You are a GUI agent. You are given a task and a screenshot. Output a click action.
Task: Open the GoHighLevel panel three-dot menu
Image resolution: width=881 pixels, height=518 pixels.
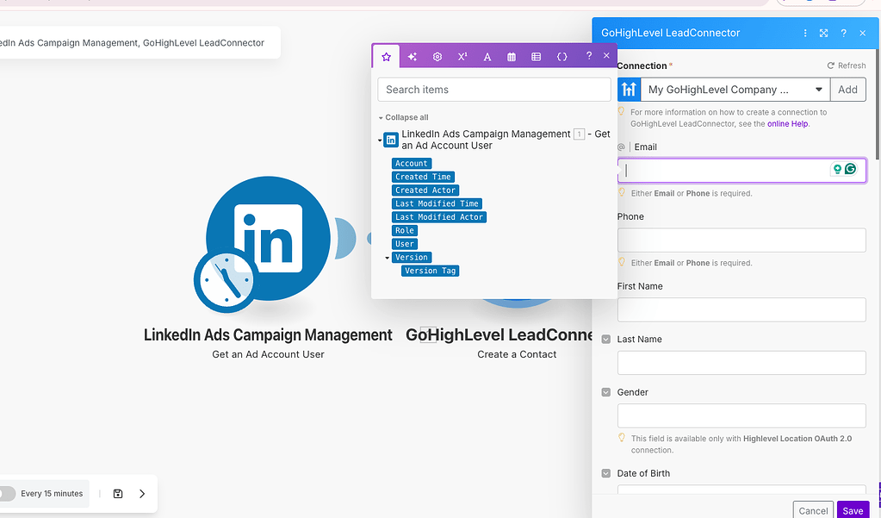click(804, 33)
